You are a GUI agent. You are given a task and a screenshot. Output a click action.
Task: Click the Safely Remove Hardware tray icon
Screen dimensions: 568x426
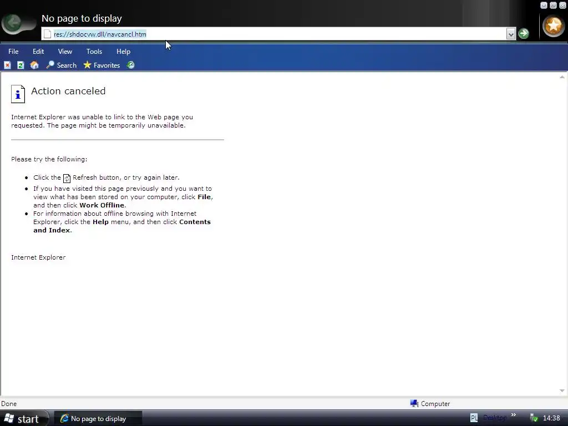[534, 418]
